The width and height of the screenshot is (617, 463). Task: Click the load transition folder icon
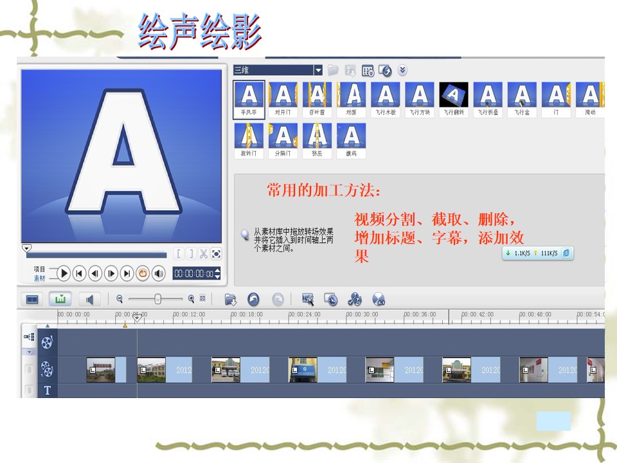pos(333,70)
